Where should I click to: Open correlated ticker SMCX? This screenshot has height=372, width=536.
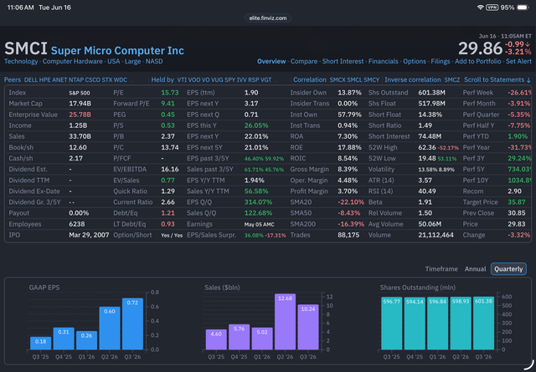pos(338,80)
